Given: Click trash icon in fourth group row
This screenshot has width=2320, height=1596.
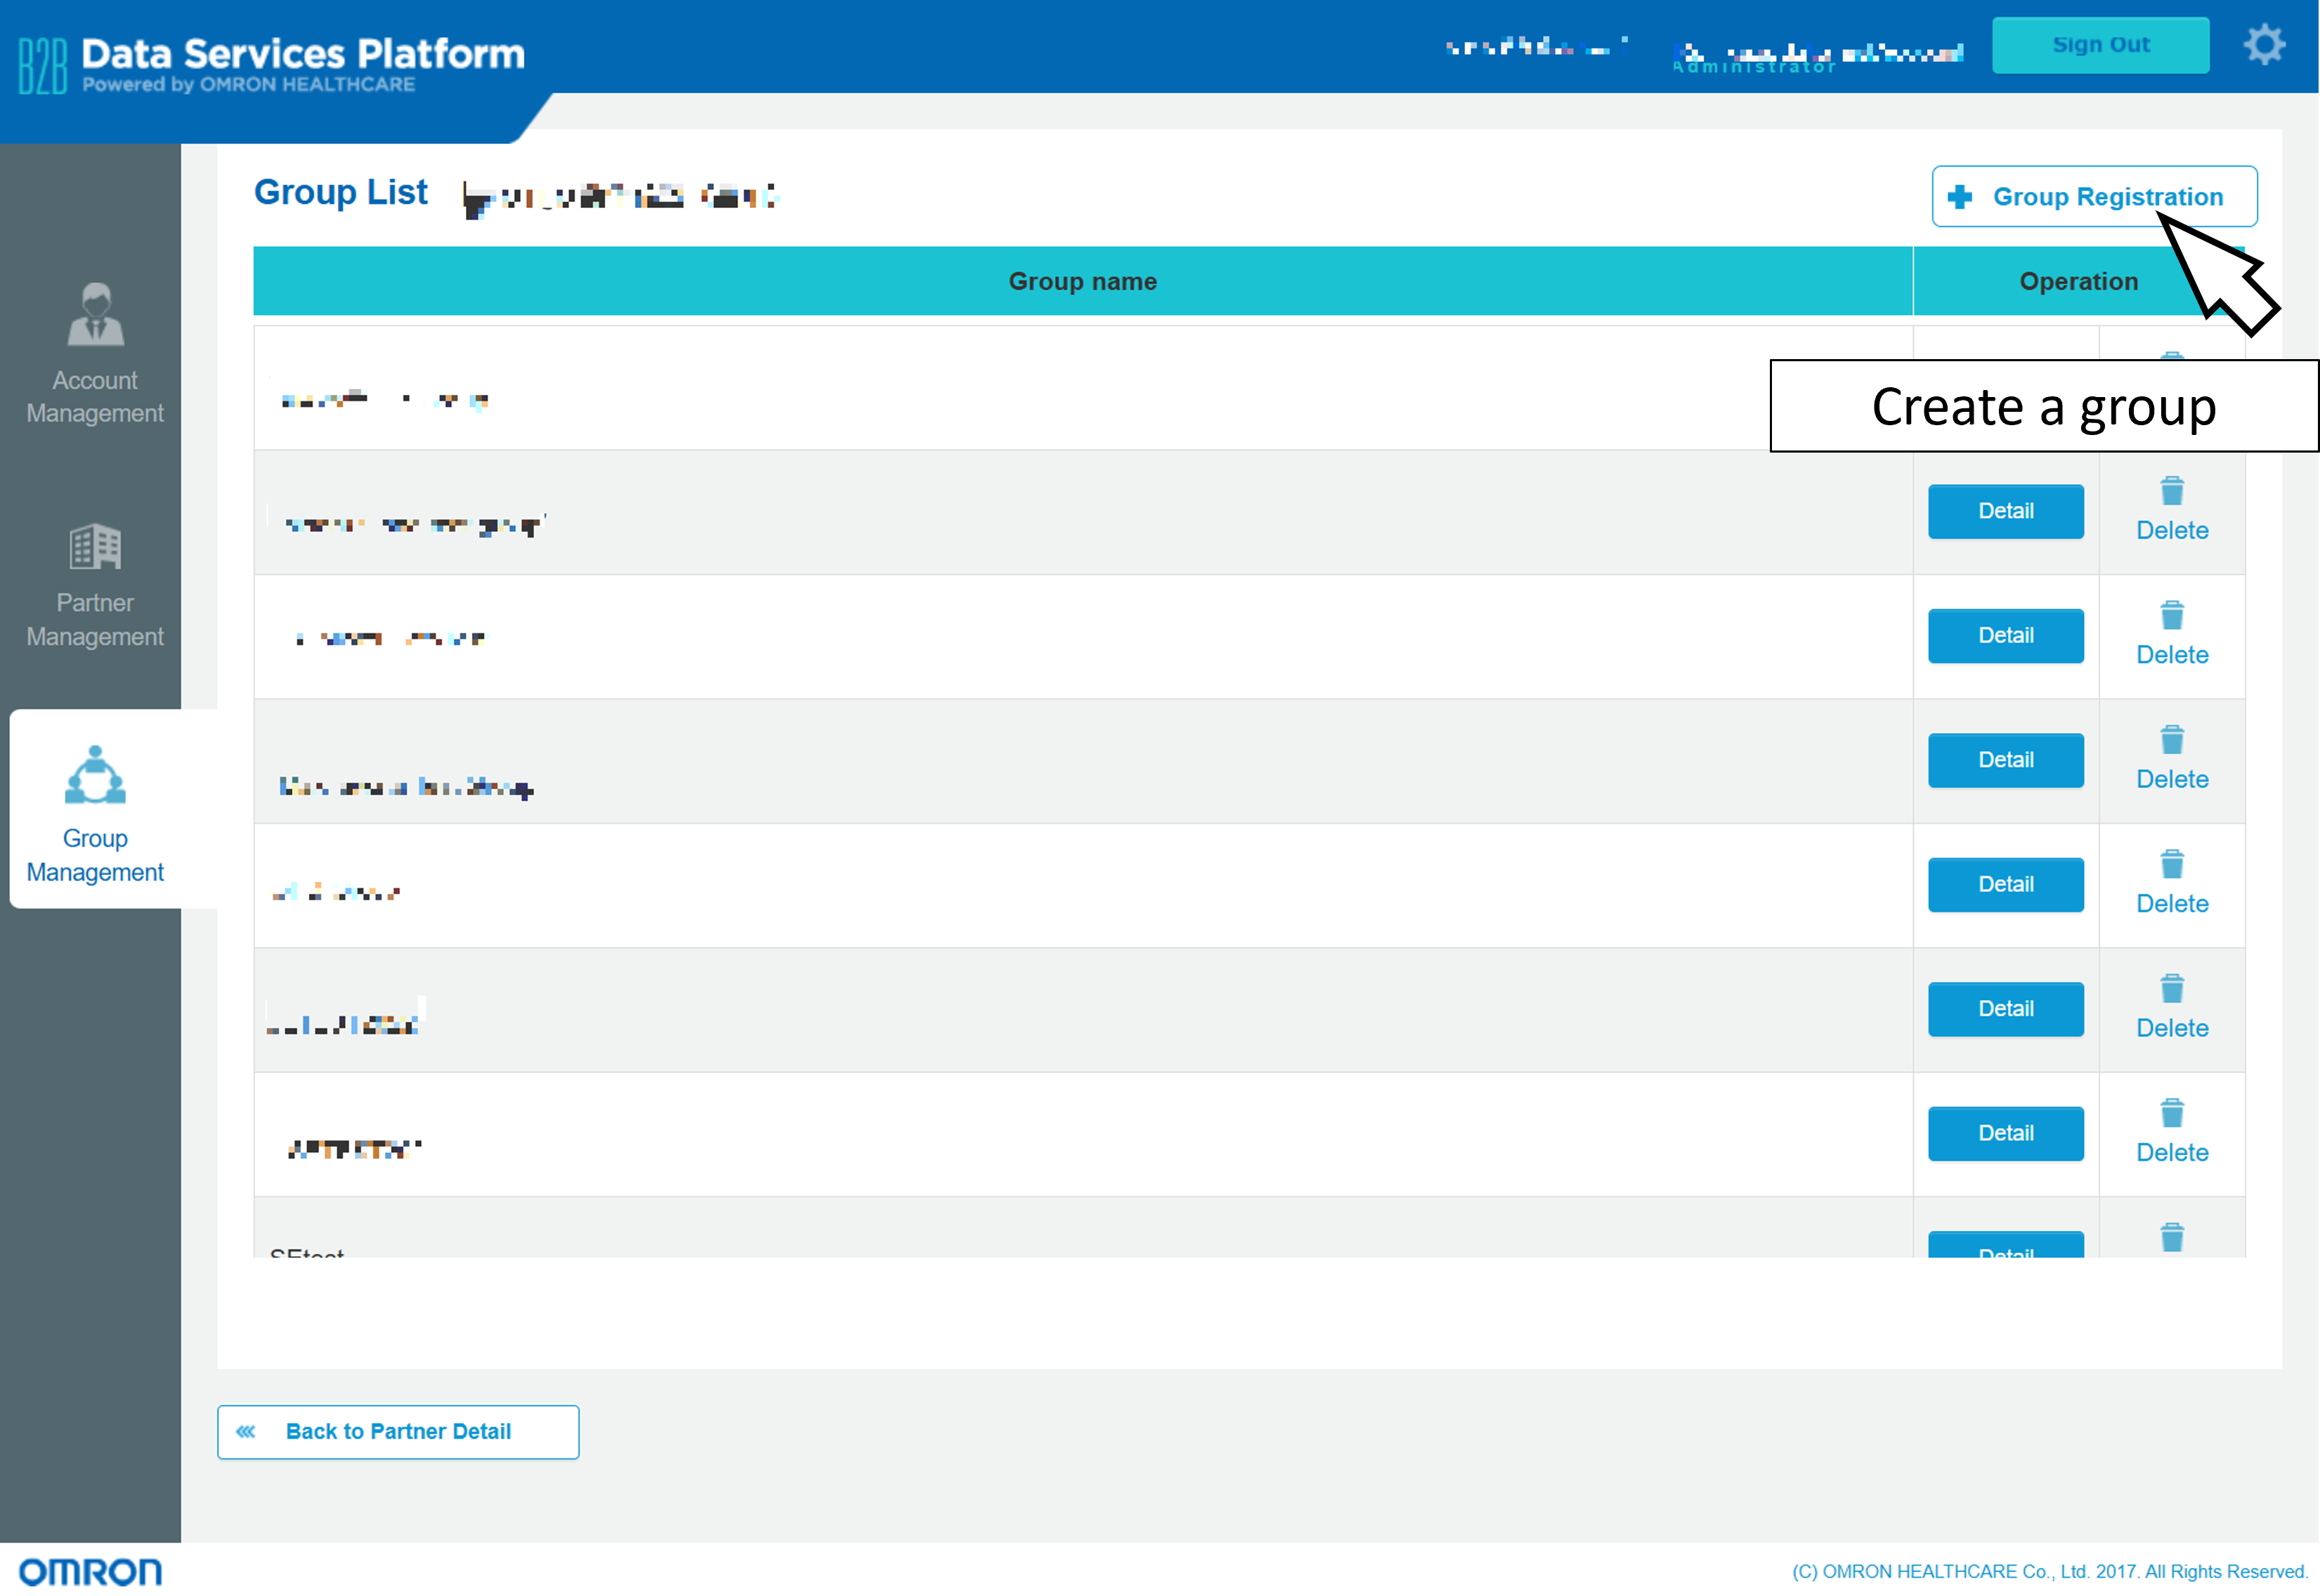Looking at the screenshot, I should pyautogui.click(x=2171, y=740).
